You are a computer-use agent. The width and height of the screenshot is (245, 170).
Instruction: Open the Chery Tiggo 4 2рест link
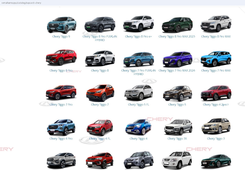(216, 104)
